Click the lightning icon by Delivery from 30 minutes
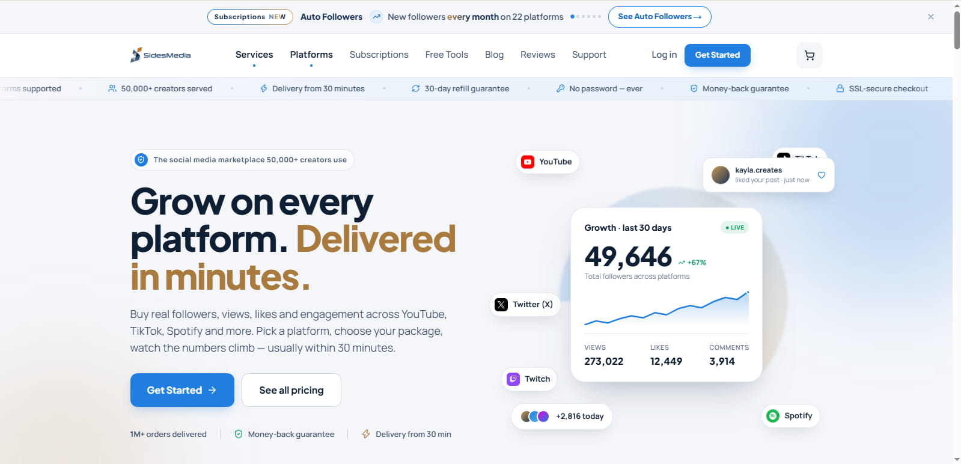The width and height of the screenshot is (961, 464). click(264, 88)
